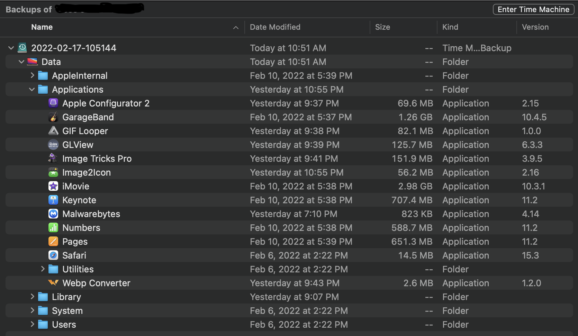The image size is (578, 336).
Task: Click the GarageBand guitar icon
Action: pyautogui.click(x=53, y=117)
